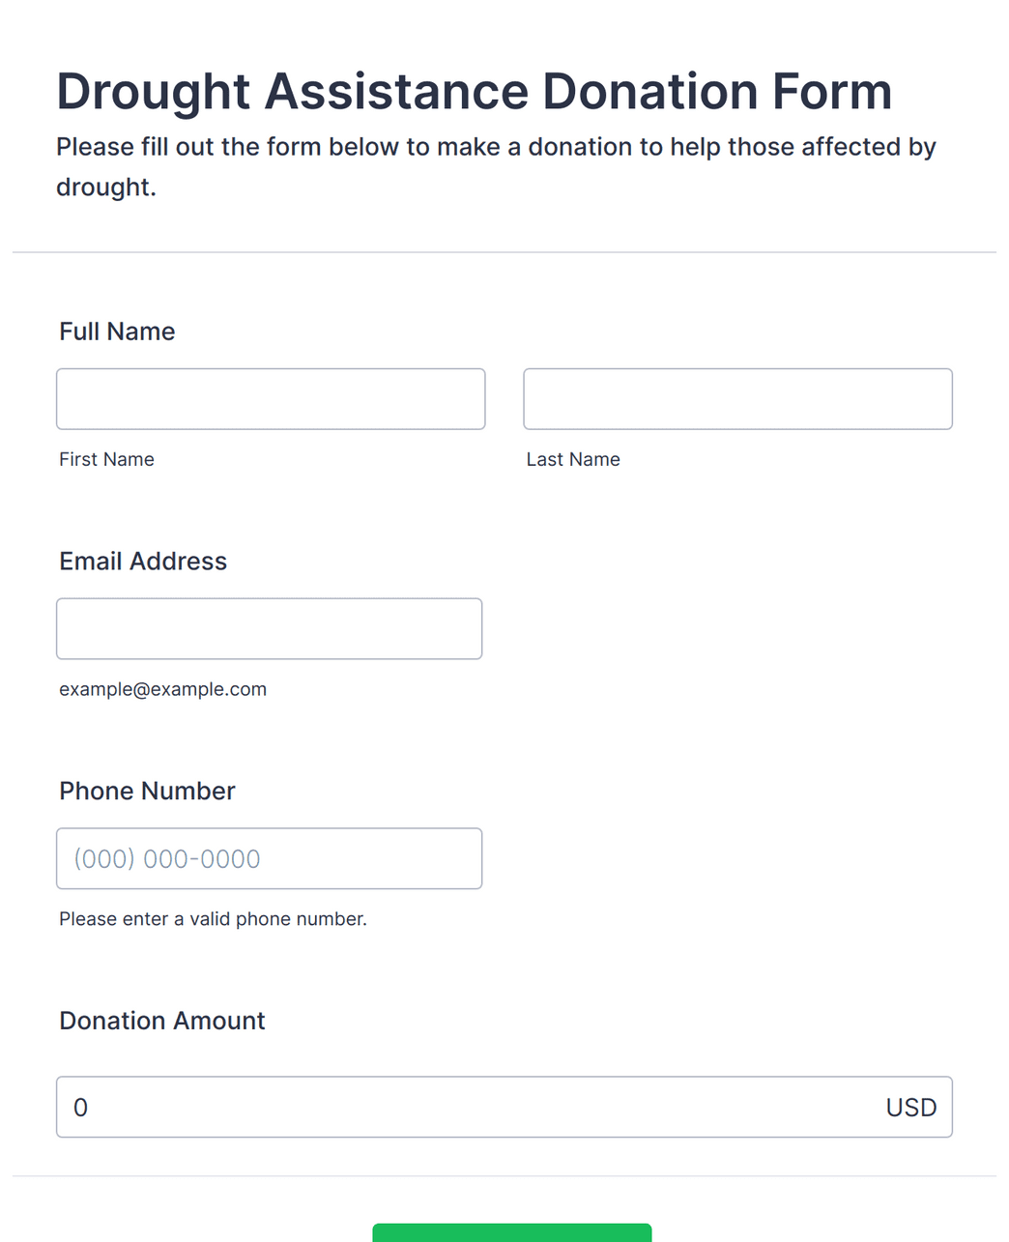This screenshot has width=1009, height=1242.
Task: Click the Email Address label
Action: (x=143, y=562)
